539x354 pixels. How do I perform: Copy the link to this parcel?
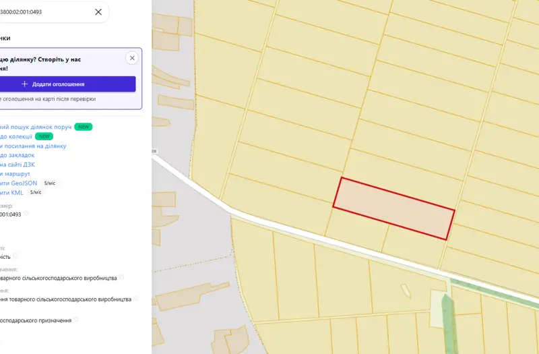click(33, 146)
